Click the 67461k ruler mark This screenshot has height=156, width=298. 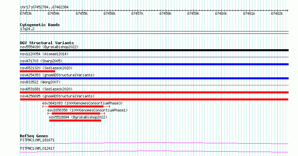249,13
